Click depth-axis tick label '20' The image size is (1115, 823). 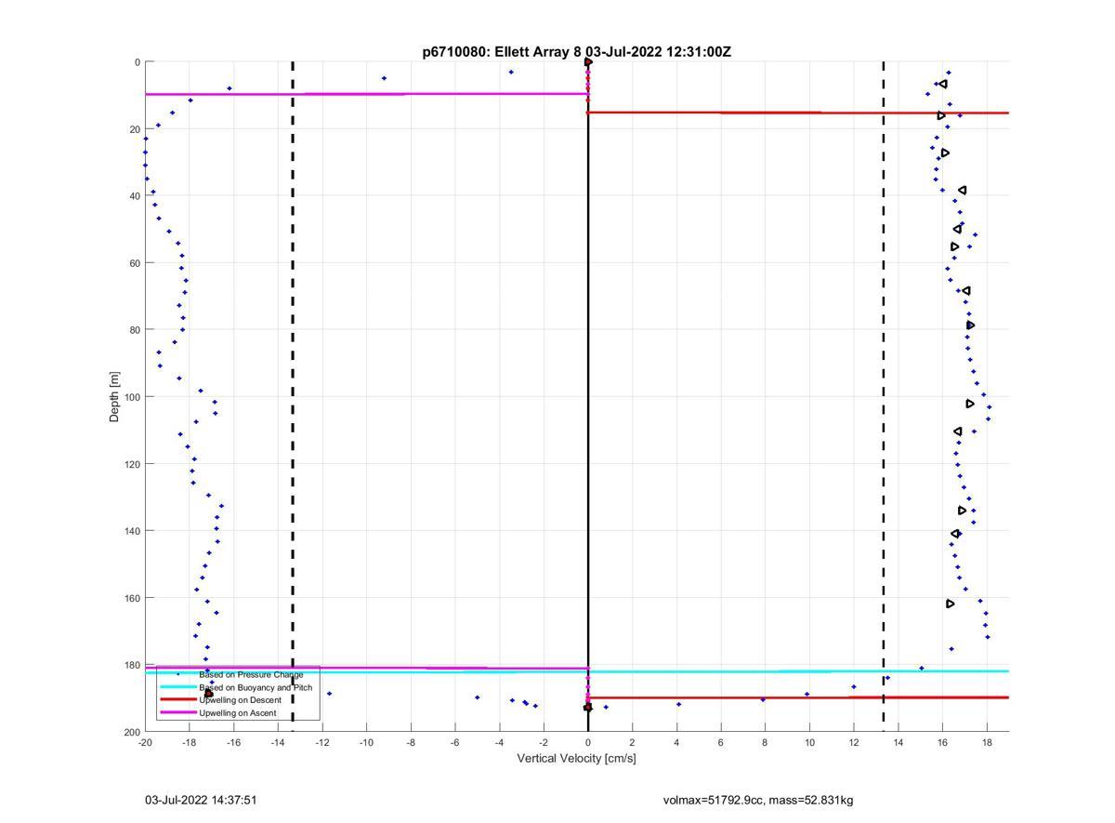coord(135,129)
